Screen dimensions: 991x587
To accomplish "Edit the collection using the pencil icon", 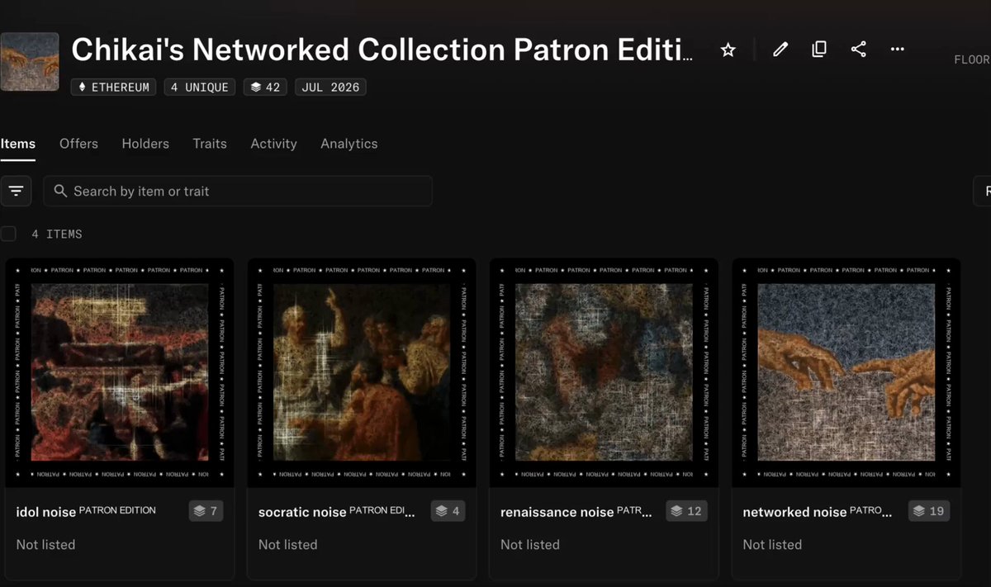I will [780, 50].
